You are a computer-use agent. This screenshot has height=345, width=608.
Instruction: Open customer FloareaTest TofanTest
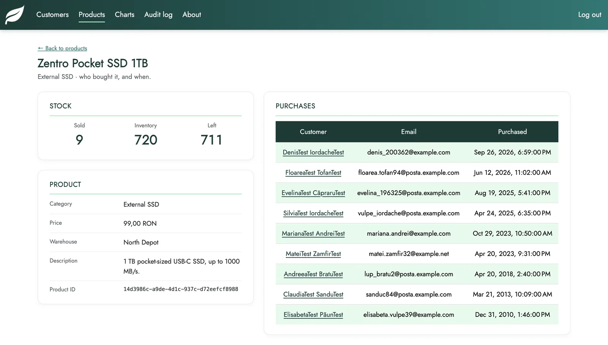pos(313,173)
